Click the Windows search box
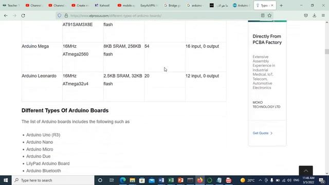The width and height of the screenshot is (329, 185). tap(53, 180)
